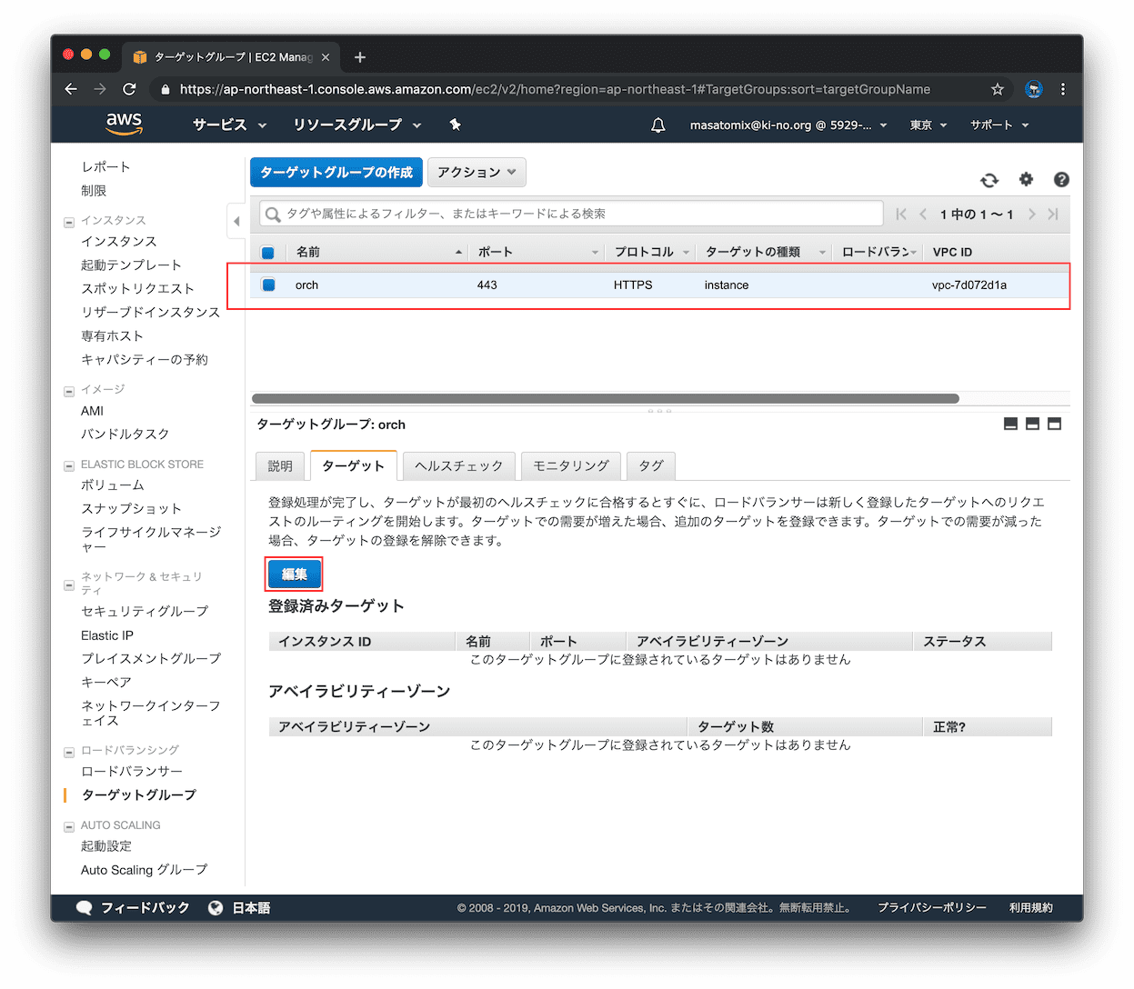Viewport: 1134px width, 989px height.
Task: Toggle the select-all checkbox in table header
Action: pos(268,253)
